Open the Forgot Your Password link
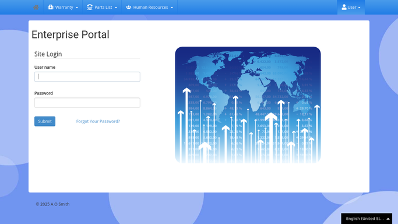Image resolution: width=398 pixels, height=224 pixels. click(x=98, y=121)
